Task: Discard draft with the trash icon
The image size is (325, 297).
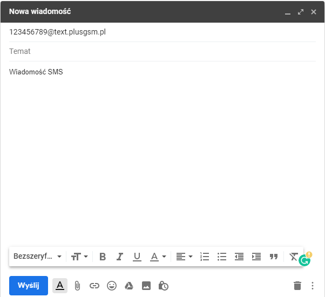Action: pyautogui.click(x=297, y=286)
